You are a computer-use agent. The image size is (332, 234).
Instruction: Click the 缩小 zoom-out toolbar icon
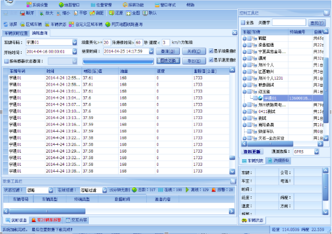pyautogui.click(x=59, y=13)
